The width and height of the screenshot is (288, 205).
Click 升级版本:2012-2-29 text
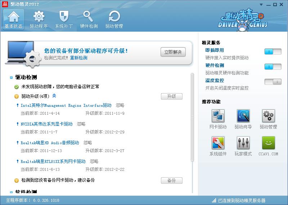(x=105, y=132)
